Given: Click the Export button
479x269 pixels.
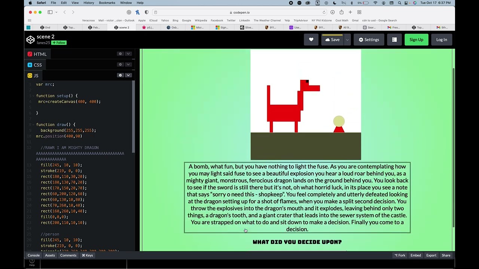Looking at the screenshot, I should [x=431, y=255].
